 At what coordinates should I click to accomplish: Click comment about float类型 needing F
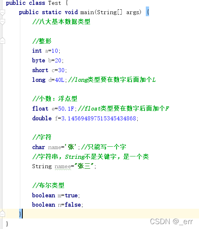coord(123,109)
